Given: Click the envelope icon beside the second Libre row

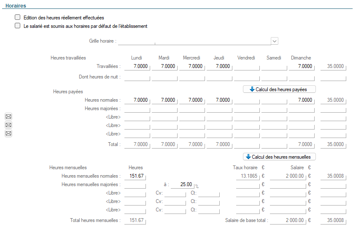Looking at the screenshot, I should (x=8, y=125).
